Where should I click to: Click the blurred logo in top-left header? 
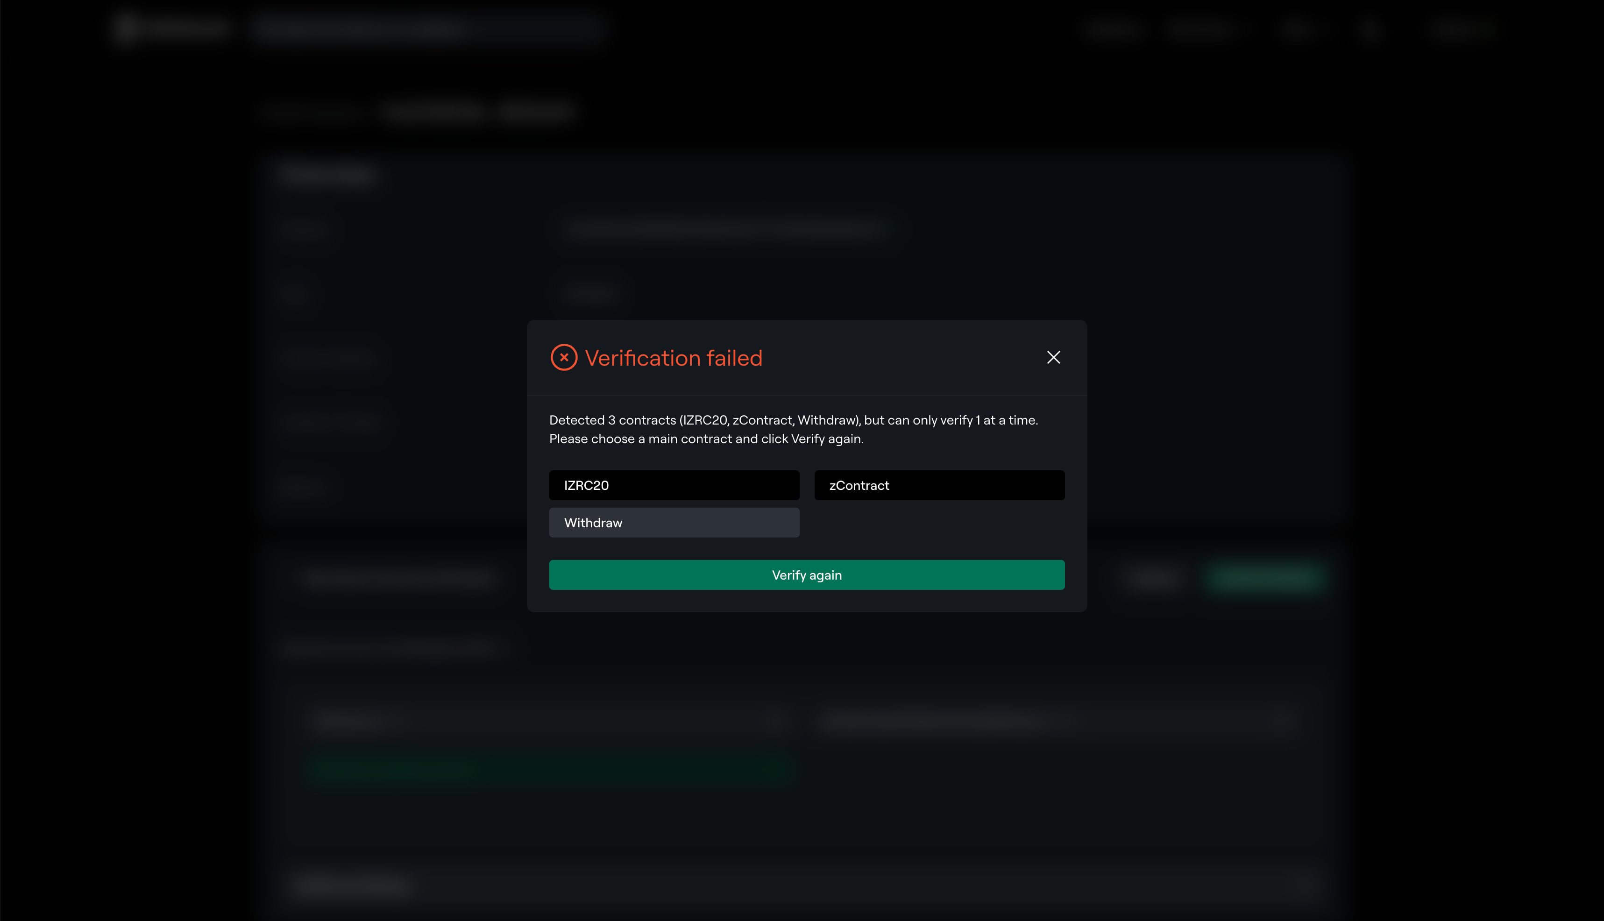click(172, 28)
